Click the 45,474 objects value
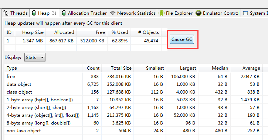This screenshot has width=268, height=140. (151, 41)
